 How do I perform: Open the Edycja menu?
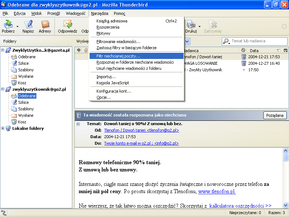coord(20,13)
